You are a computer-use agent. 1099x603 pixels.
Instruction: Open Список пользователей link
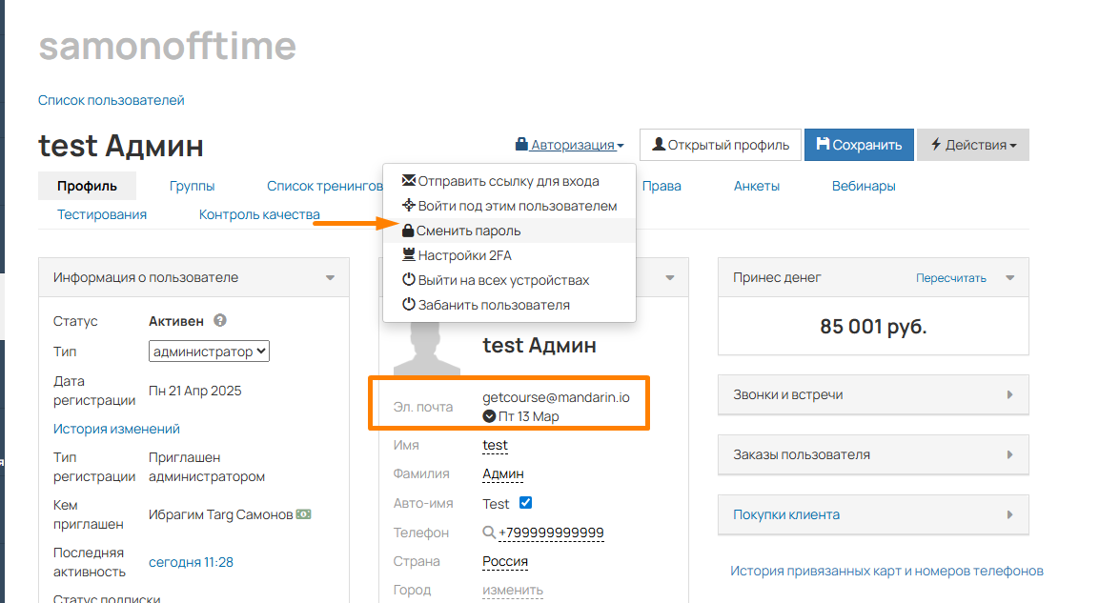point(112,100)
